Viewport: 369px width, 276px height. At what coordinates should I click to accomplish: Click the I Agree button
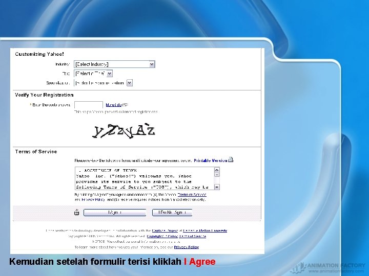point(115,213)
